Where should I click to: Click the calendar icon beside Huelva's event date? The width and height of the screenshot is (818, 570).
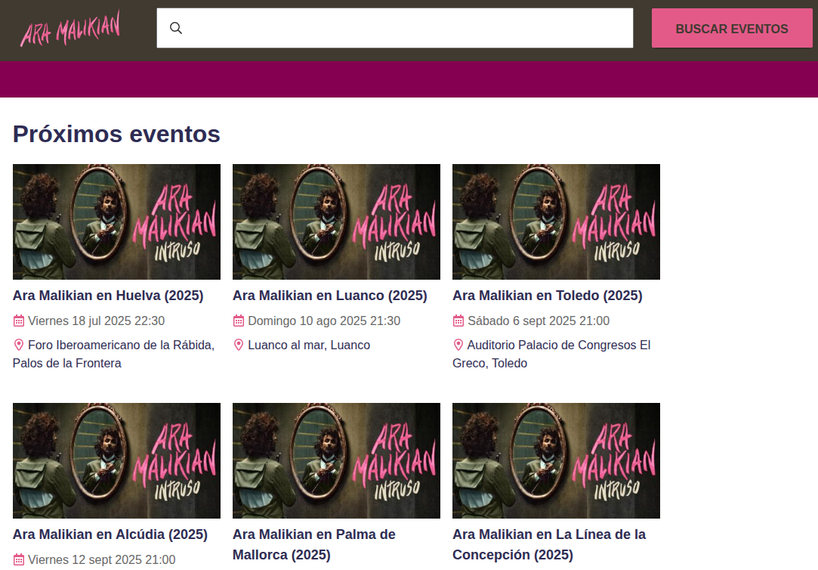pyautogui.click(x=17, y=321)
